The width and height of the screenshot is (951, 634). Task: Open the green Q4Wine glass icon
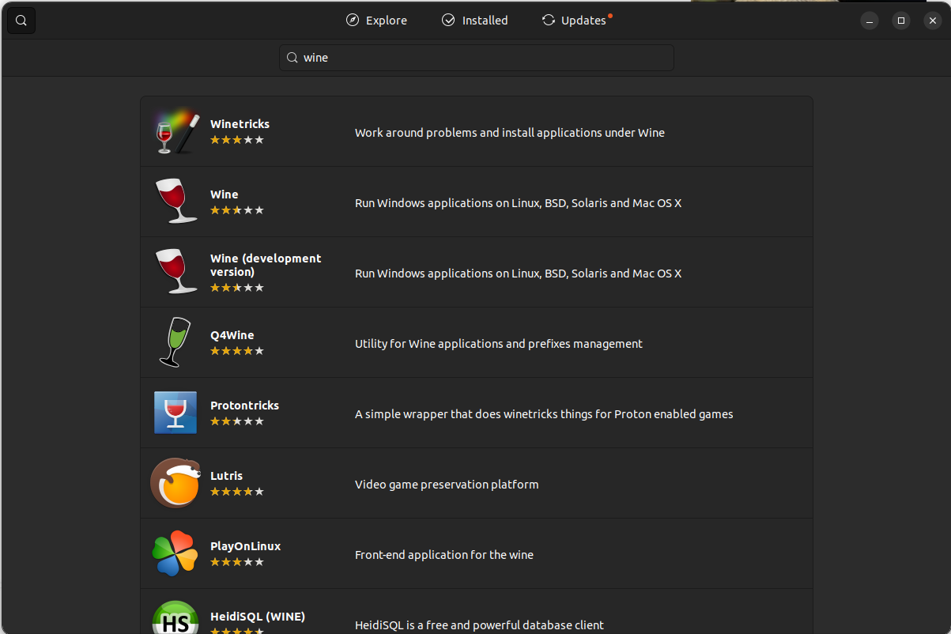tap(175, 342)
